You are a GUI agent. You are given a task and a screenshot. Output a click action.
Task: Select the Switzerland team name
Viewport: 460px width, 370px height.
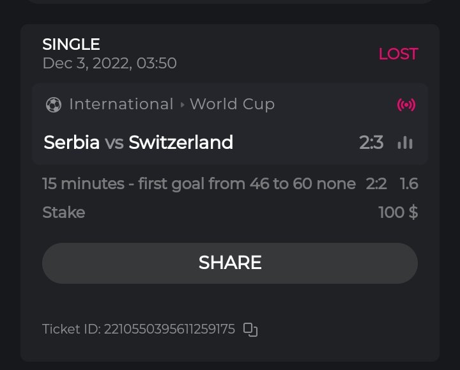coord(181,143)
